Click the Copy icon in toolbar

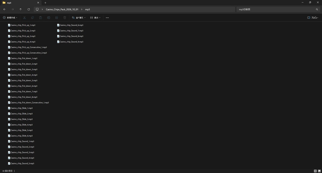pos(32,18)
